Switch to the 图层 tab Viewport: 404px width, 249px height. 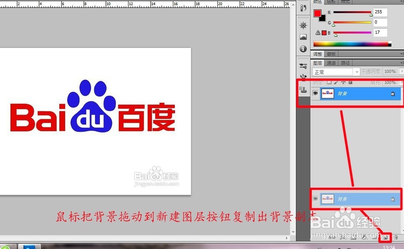(x=318, y=63)
